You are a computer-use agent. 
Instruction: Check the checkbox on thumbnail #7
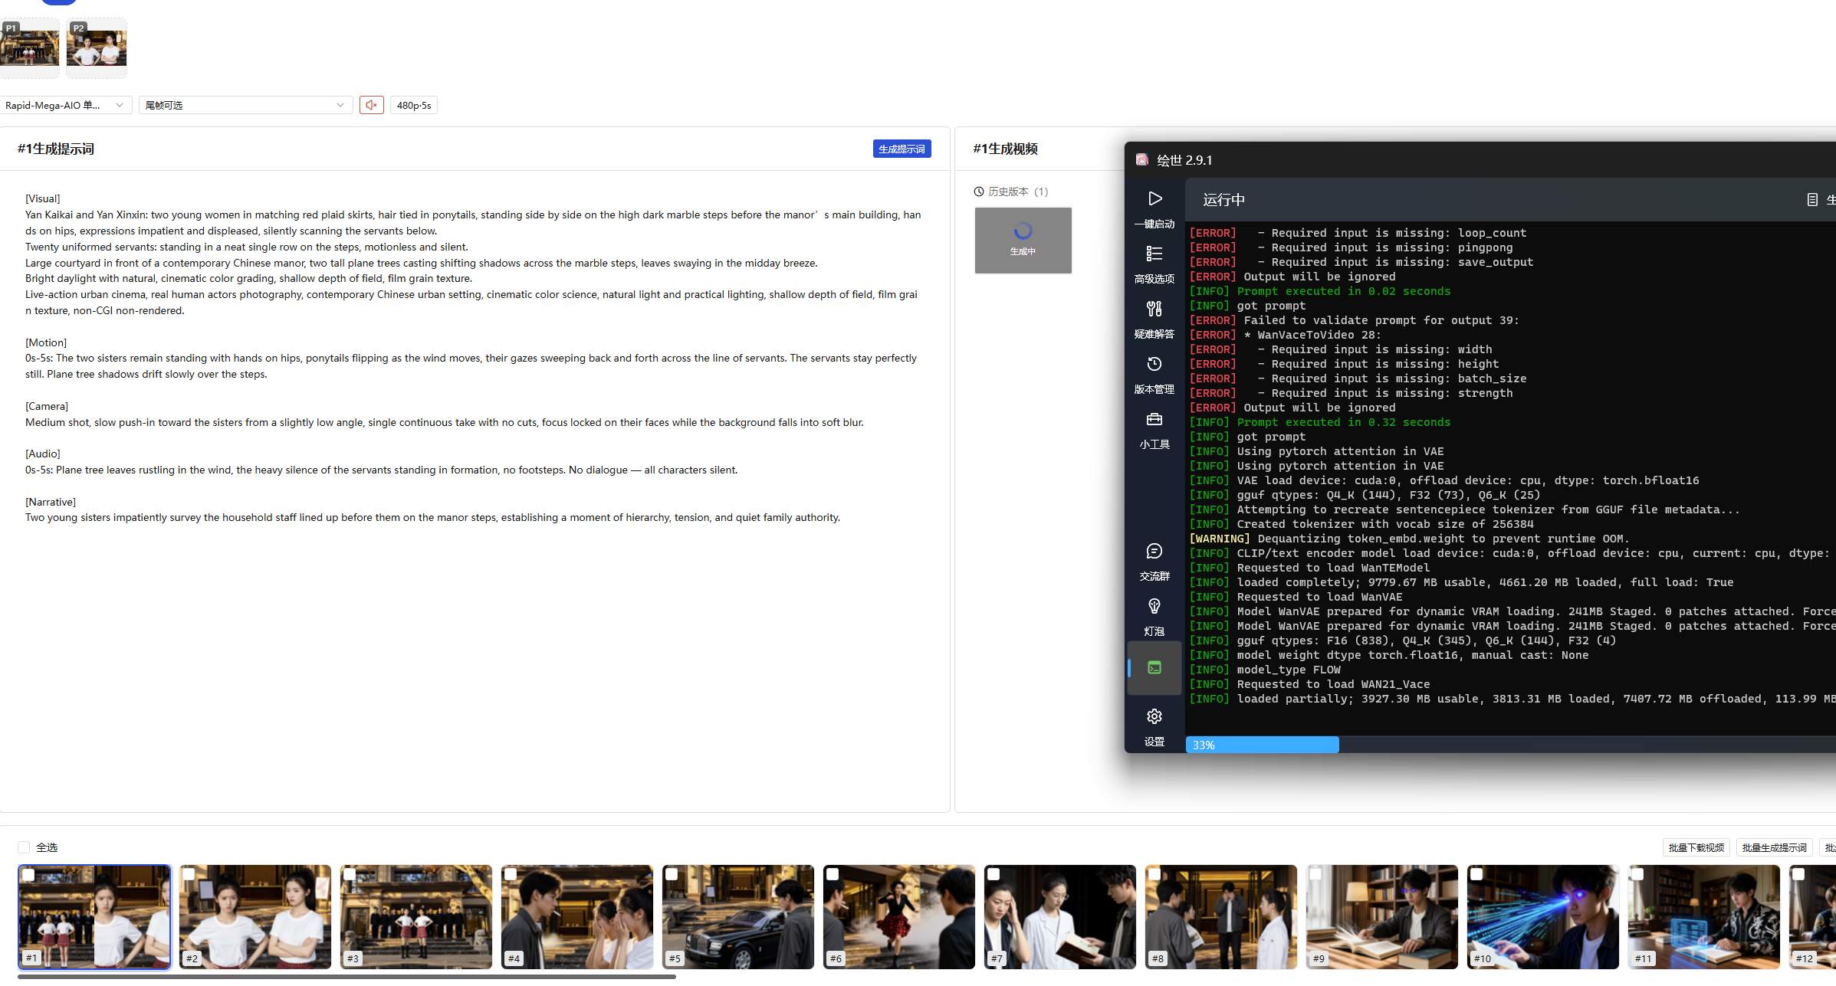point(994,874)
